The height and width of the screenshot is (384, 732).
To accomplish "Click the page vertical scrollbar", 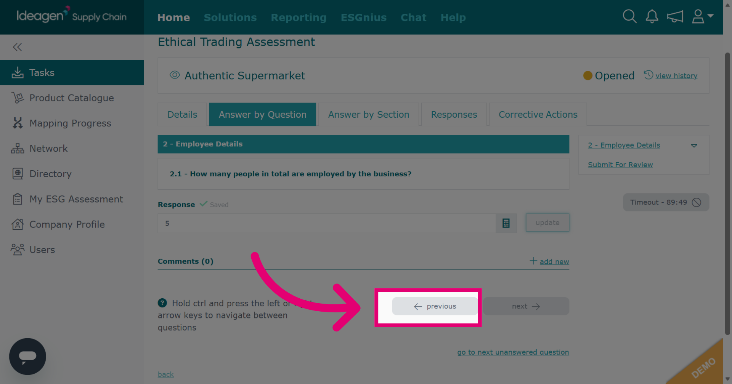I will (727, 194).
